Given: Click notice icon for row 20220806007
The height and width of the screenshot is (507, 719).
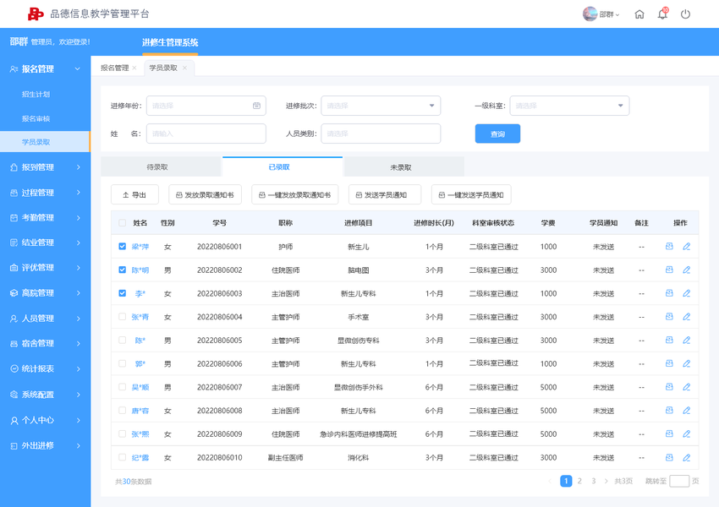Looking at the screenshot, I should coord(669,387).
